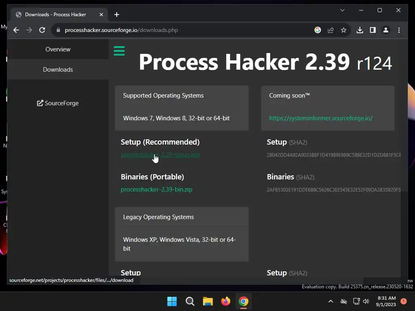Click the Supported Operating Systems card title
The width and height of the screenshot is (415, 311).
click(163, 96)
